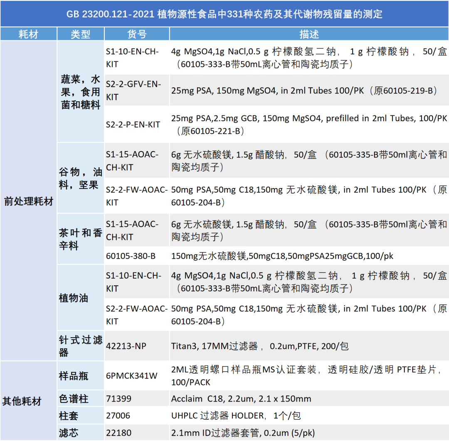Viewport: 449px width, 441px height.
Task: Click the 描述 column header
Action: click(x=309, y=34)
